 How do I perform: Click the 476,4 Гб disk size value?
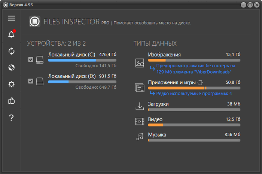[x=108, y=54]
